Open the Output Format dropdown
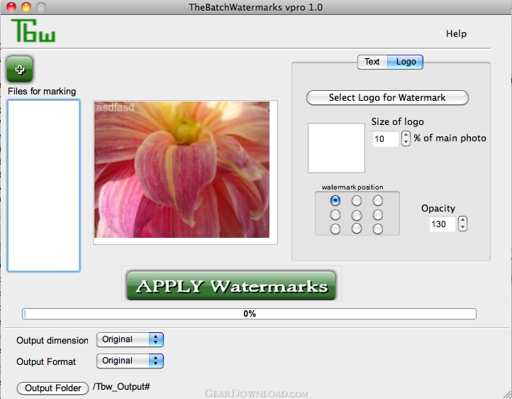The image size is (512, 399). [130, 361]
